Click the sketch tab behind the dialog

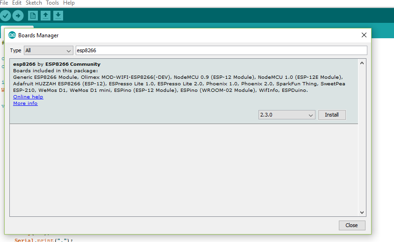[17, 27]
